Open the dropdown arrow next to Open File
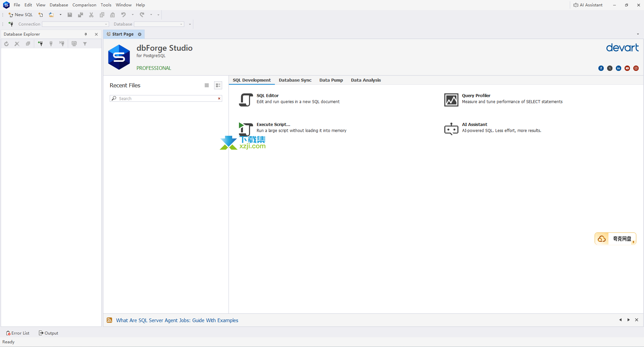 point(60,15)
